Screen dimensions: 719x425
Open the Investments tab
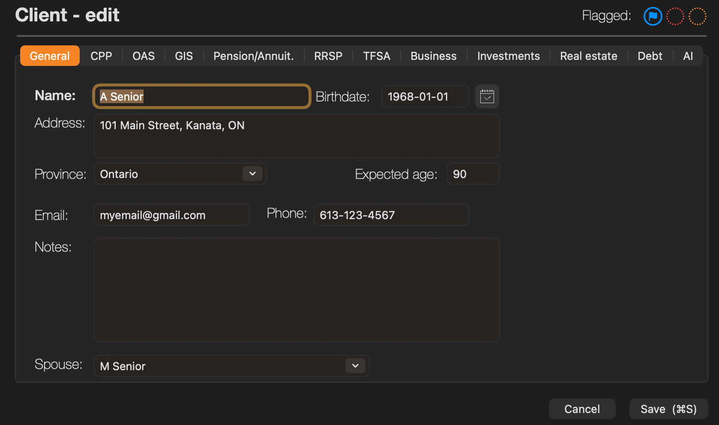509,56
